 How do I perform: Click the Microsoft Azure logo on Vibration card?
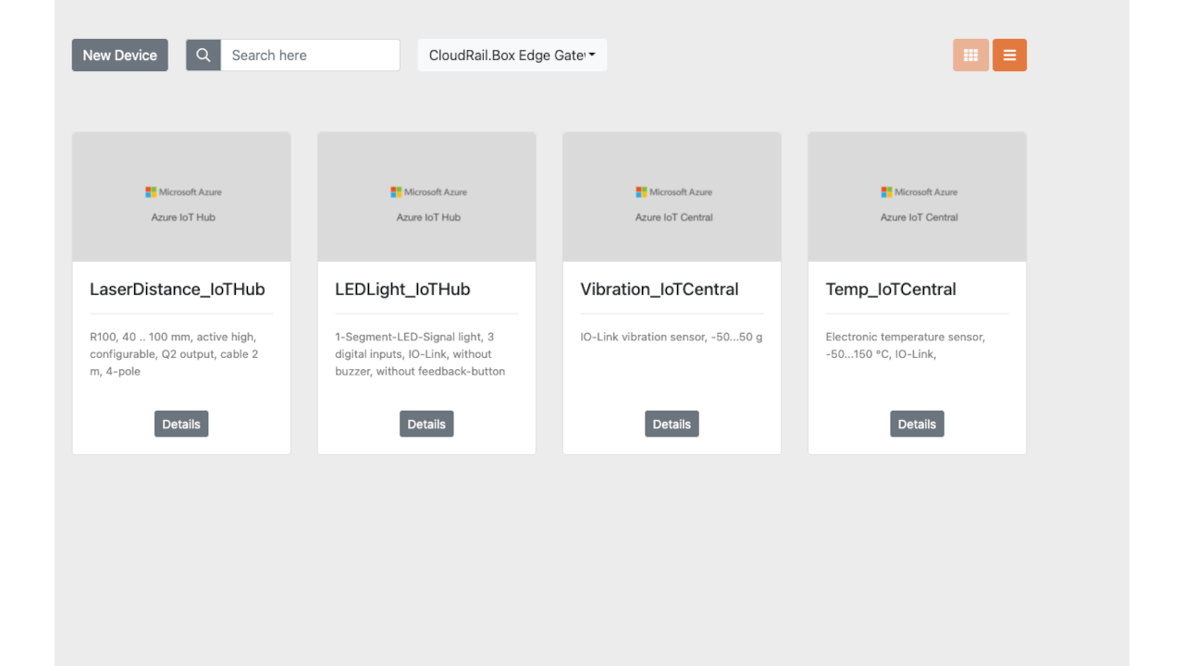(673, 192)
